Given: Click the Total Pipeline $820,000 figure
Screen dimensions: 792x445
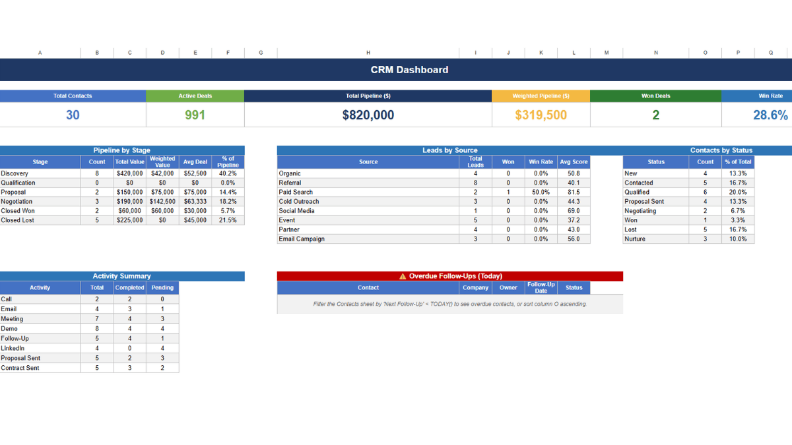Looking at the screenshot, I should pyautogui.click(x=368, y=113).
